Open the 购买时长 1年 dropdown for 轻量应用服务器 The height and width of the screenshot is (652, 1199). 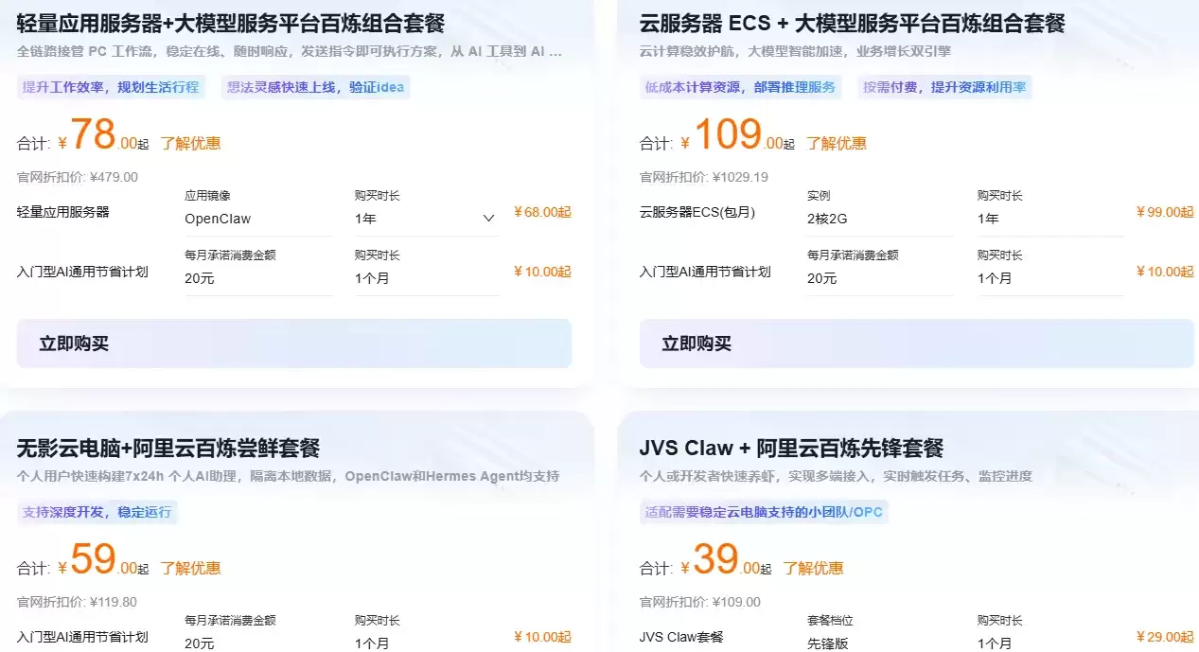coord(427,219)
